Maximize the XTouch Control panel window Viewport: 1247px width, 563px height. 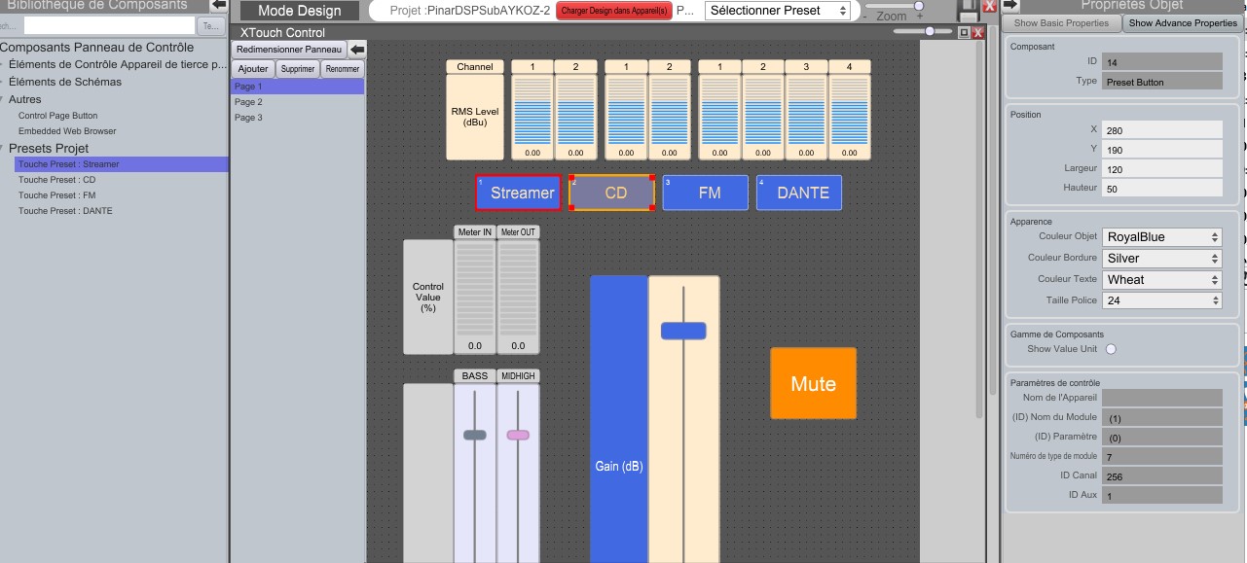click(964, 32)
